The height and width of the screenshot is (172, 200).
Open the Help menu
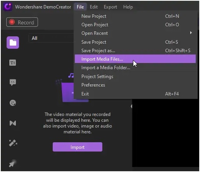(x=128, y=7)
